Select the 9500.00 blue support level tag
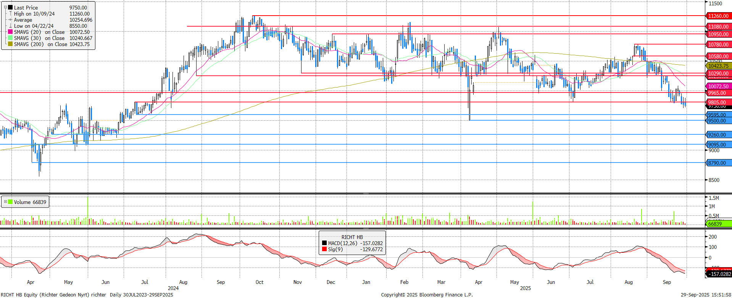Viewport: 732px width, 298px height. coord(719,121)
